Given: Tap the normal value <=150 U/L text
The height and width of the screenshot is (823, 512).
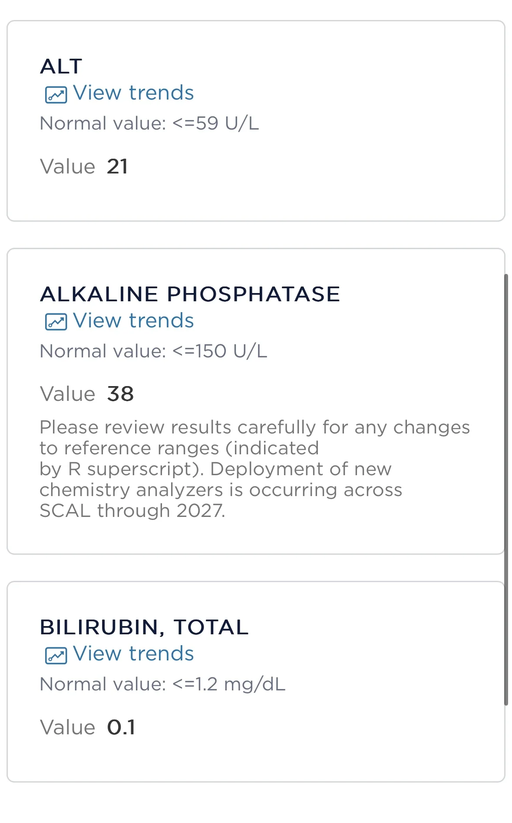Looking at the screenshot, I should tap(153, 351).
